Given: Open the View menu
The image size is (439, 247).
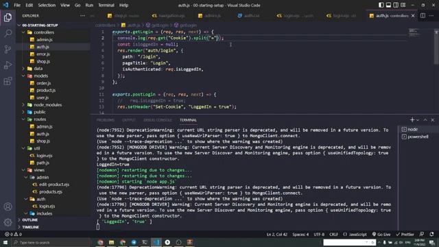Looking at the screenshot, I should pyautogui.click(x=65, y=5).
